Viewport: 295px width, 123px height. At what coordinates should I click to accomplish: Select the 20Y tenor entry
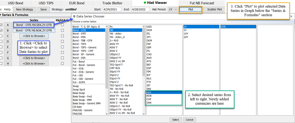pyautogui.click(x=201, y=37)
